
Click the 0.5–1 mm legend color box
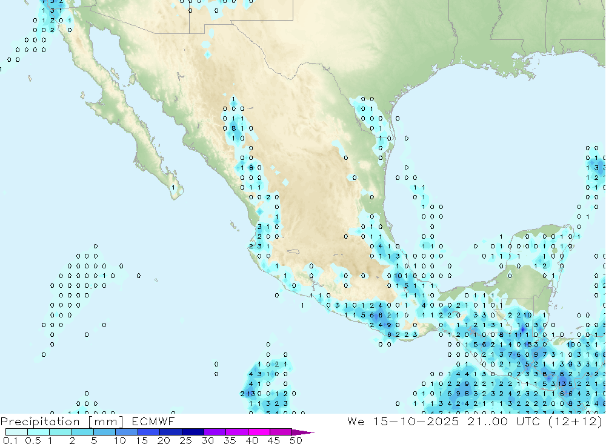point(38,432)
